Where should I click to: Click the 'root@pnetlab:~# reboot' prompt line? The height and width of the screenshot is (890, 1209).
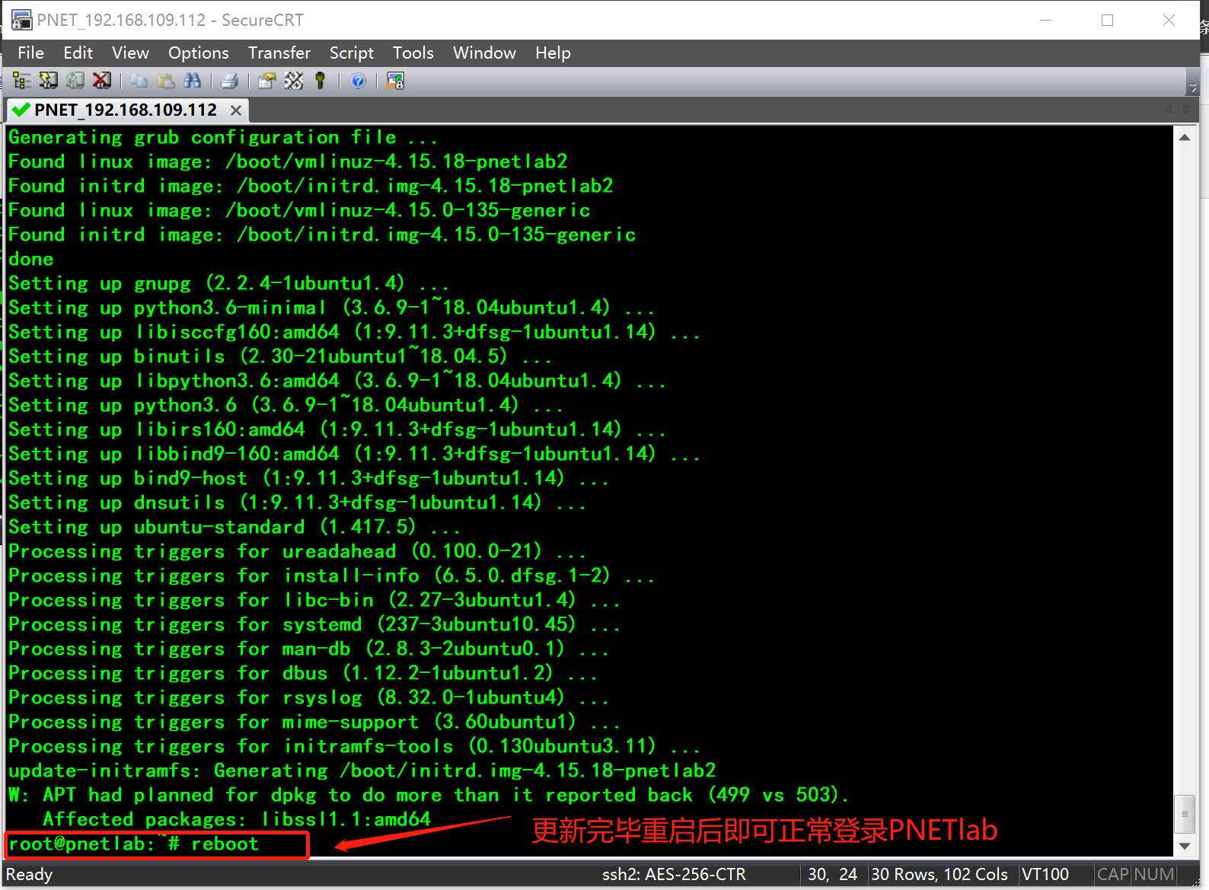pos(134,844)
